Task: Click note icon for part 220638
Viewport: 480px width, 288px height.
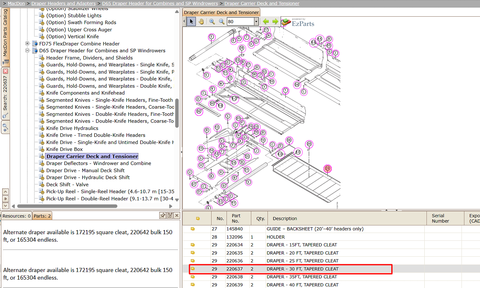Action: (x=193, y=277)
